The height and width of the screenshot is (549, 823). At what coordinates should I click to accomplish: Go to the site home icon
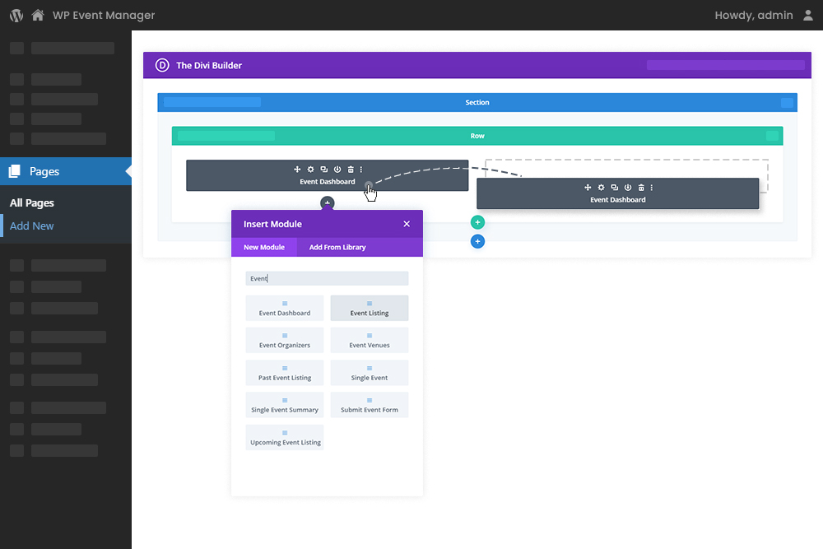[x=38, y=15]
